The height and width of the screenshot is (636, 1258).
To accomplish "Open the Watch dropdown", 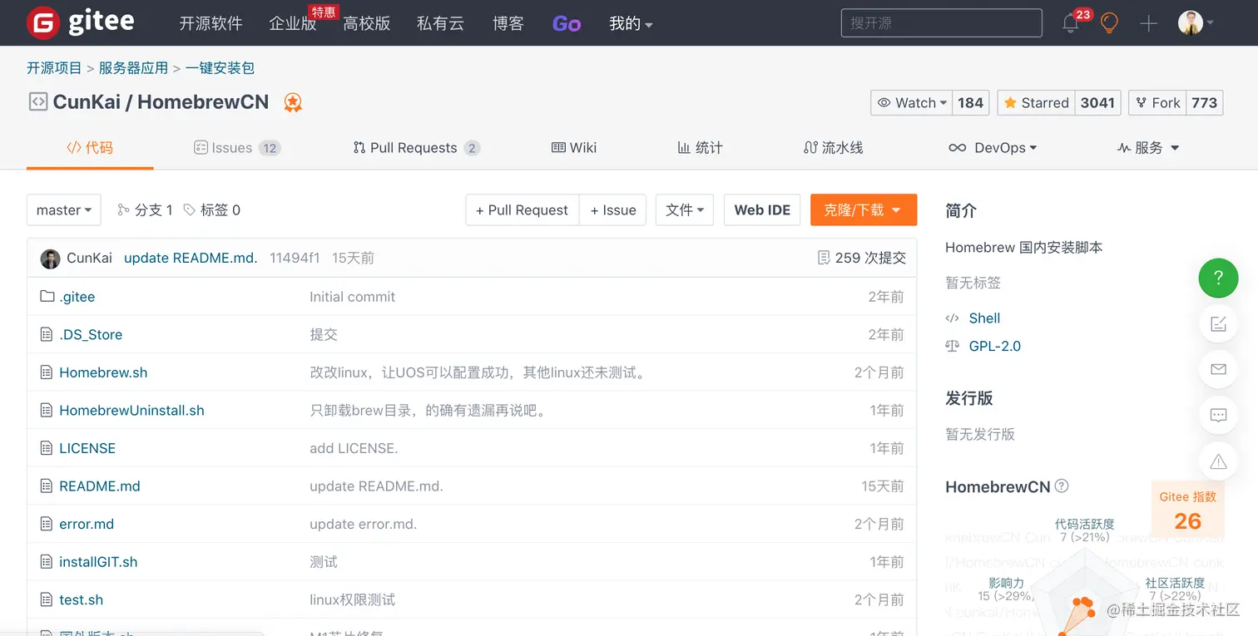I will click(x=911, y=102).
